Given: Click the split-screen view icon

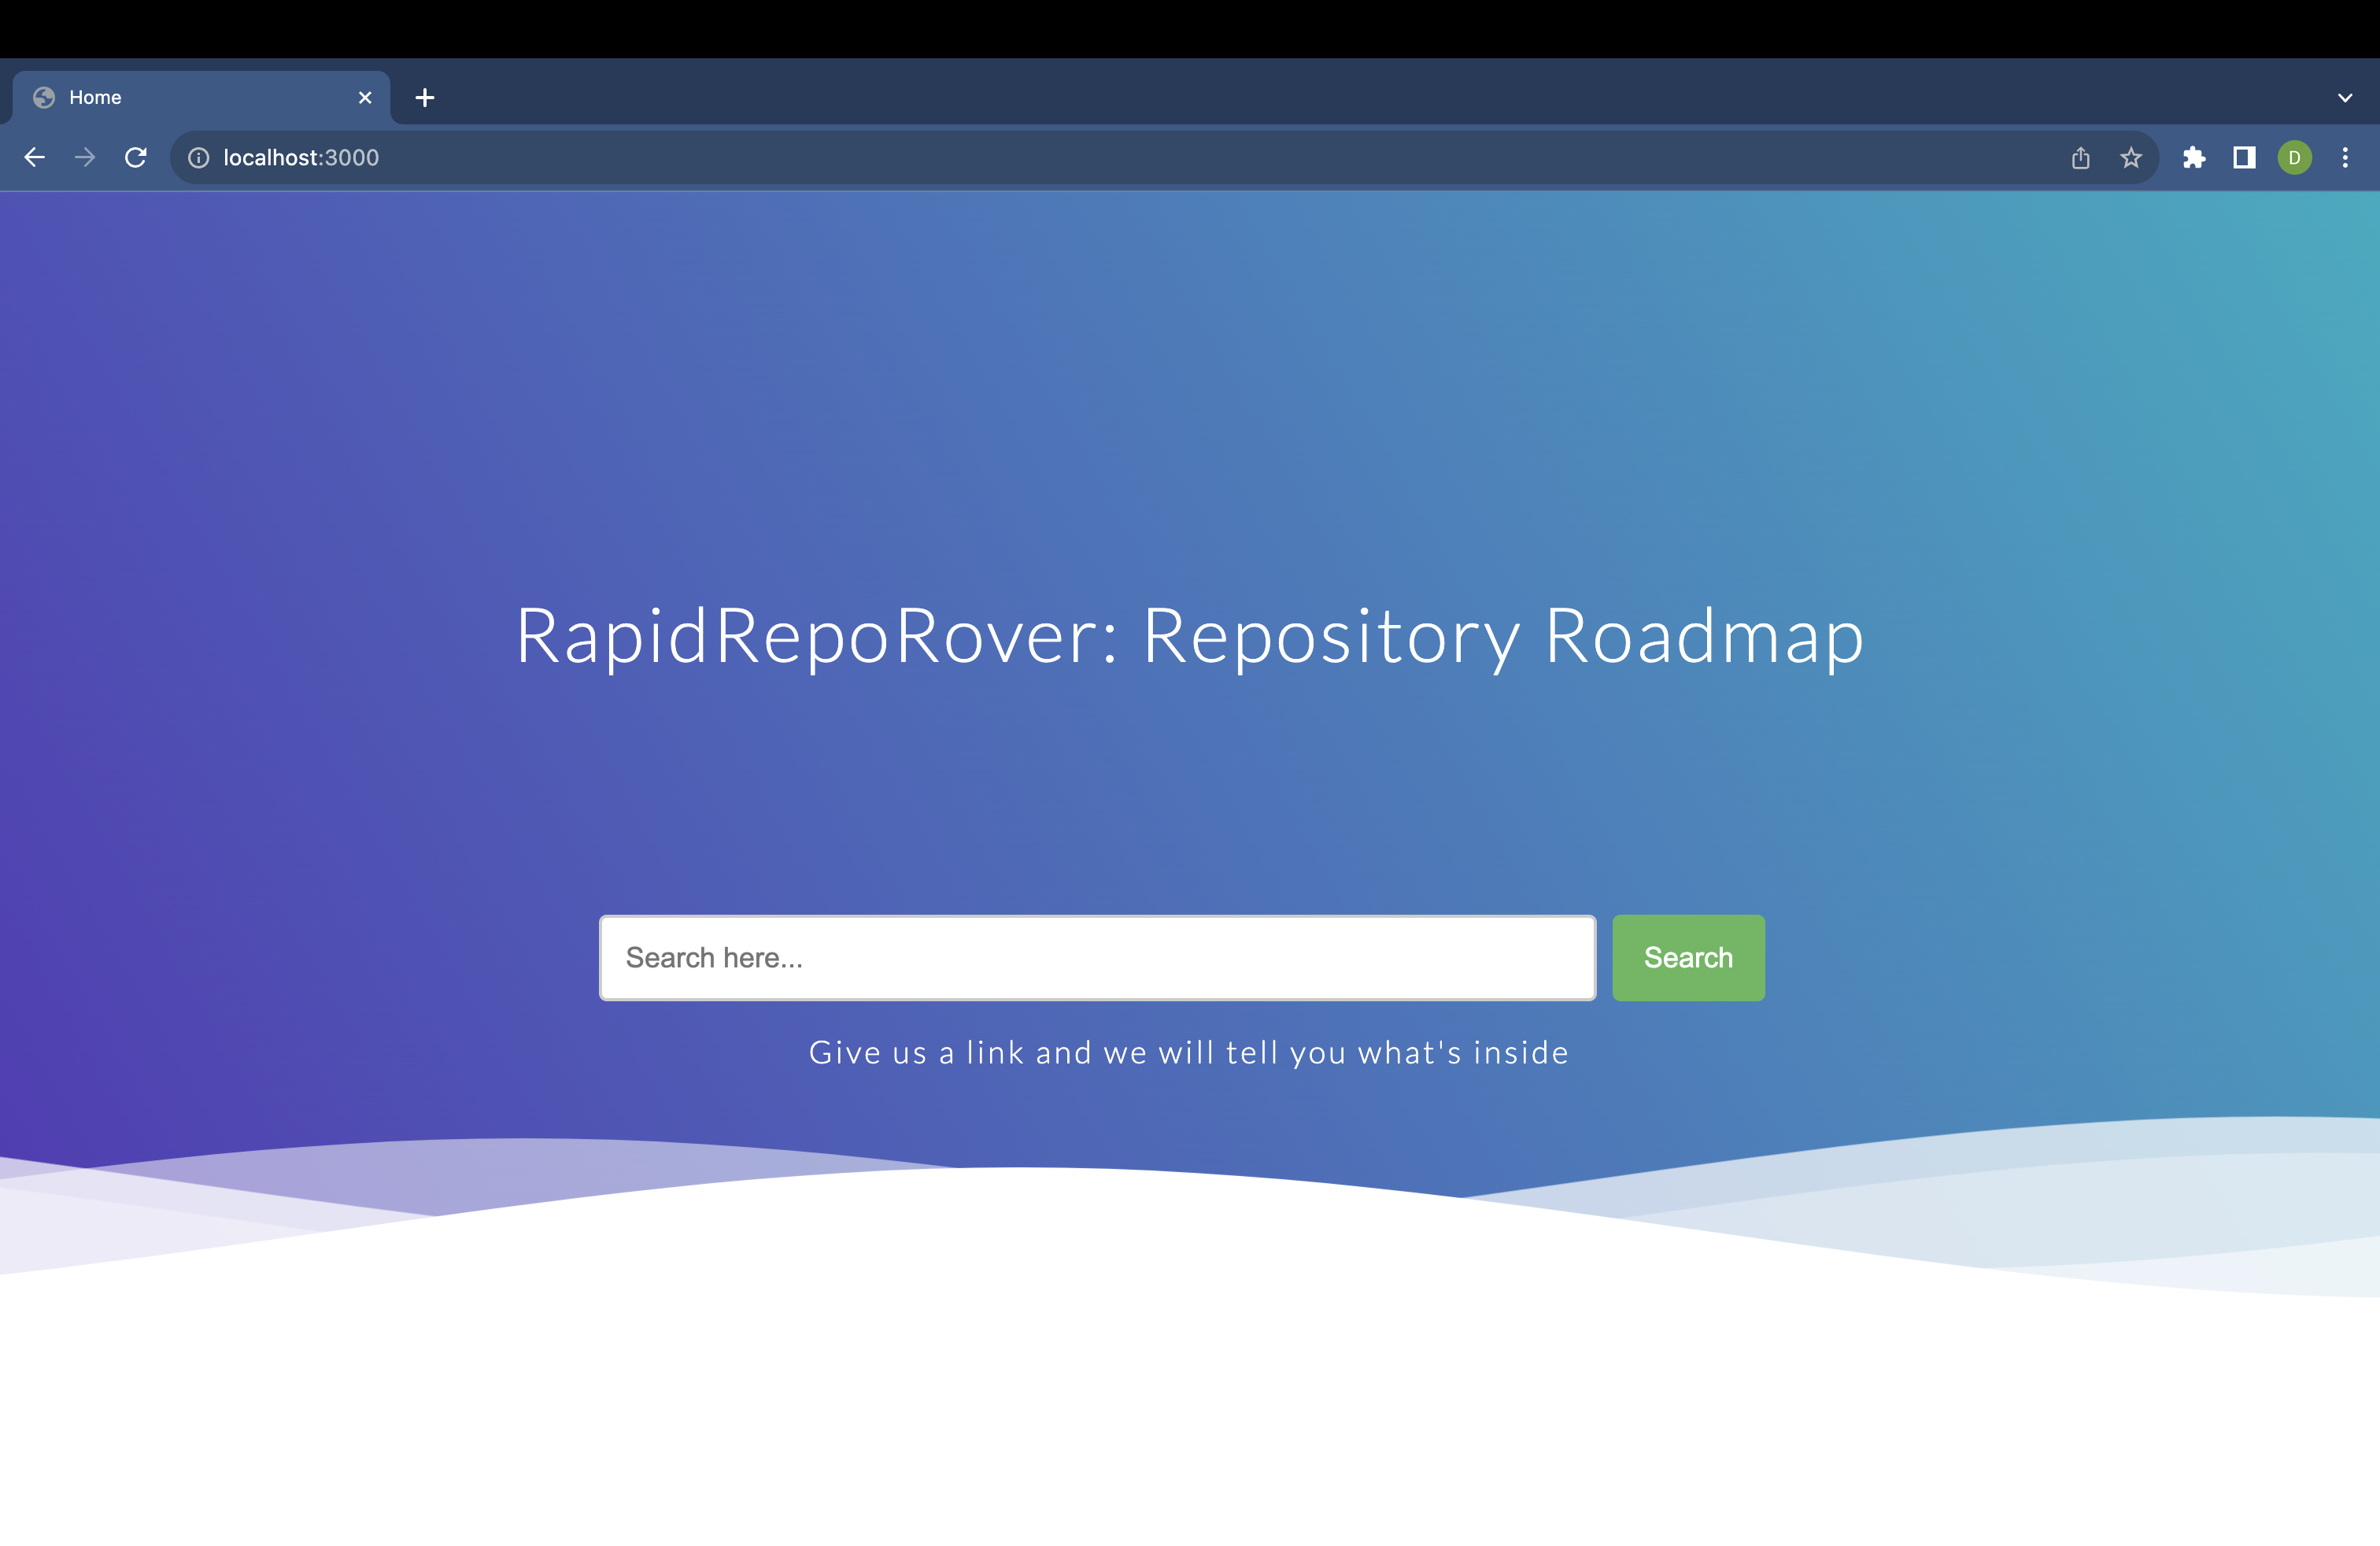Looking at the screenshot, I should click(2244, 157).
